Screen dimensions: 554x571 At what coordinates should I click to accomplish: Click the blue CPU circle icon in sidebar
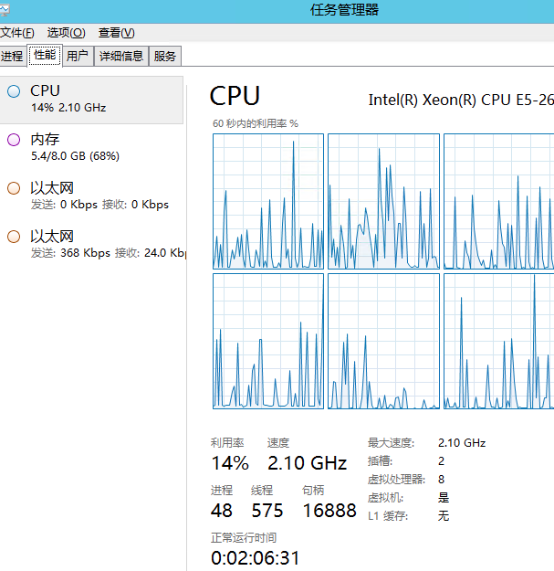click(14, 90)
